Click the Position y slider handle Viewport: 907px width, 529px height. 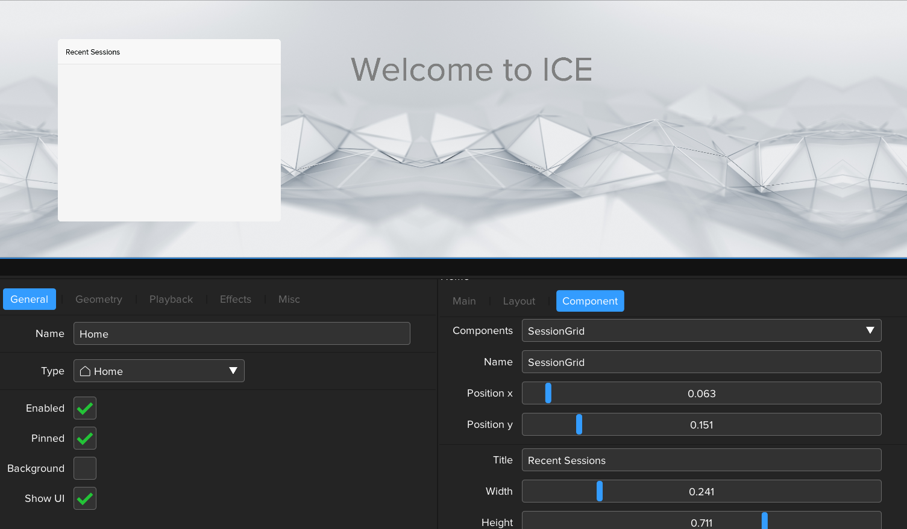[x=579, y=424]
